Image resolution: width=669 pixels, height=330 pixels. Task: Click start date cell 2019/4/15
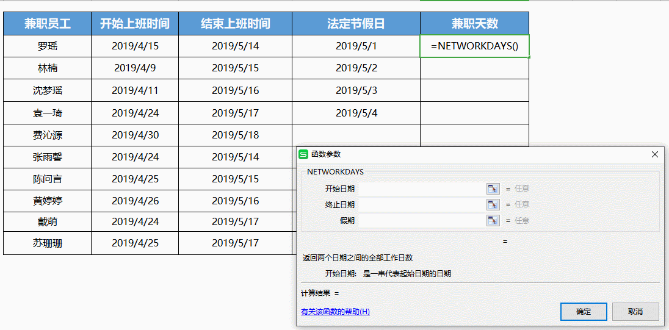pos(135,46)
